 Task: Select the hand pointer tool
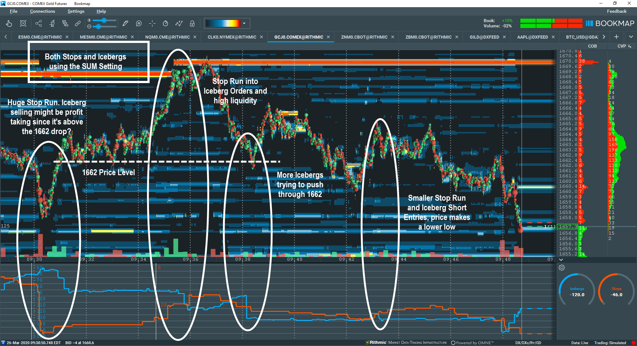9,23
